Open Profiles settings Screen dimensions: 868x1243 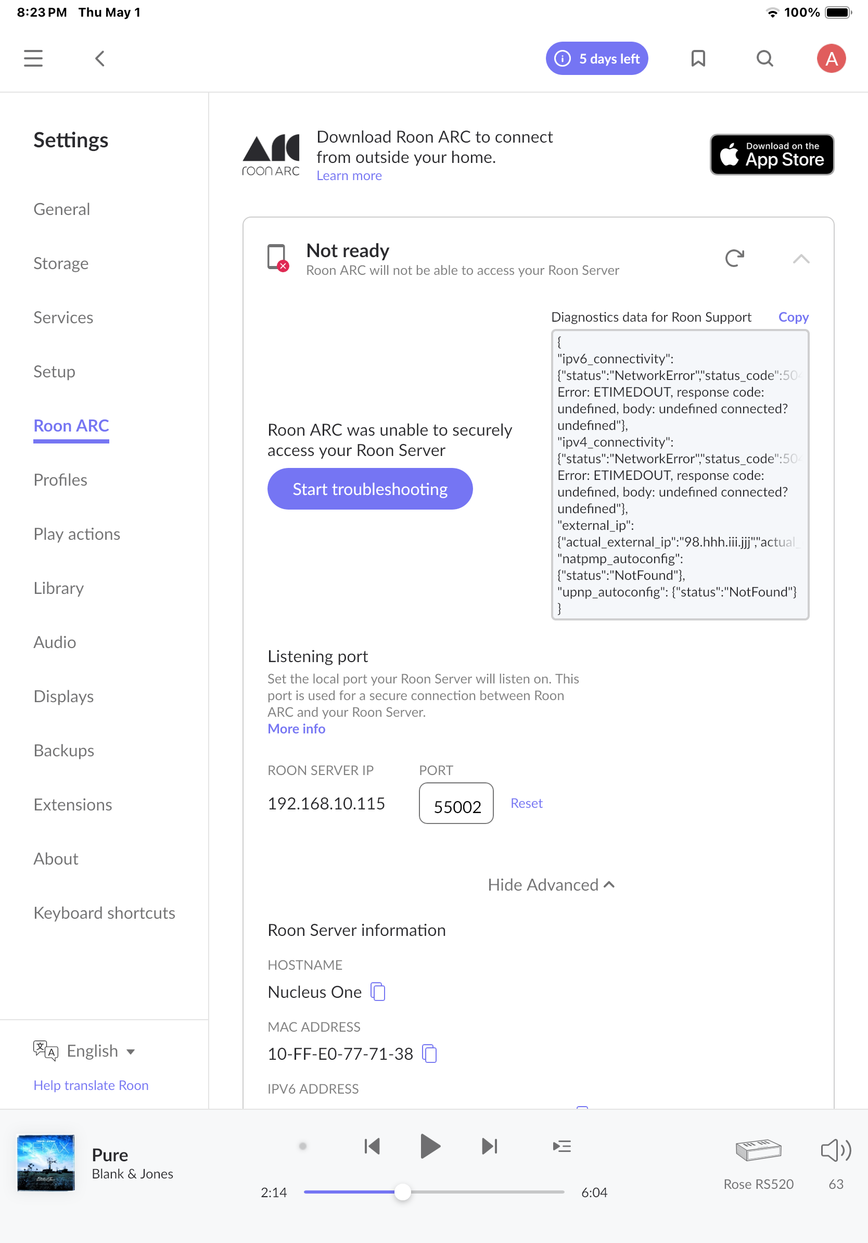[60, 480]
